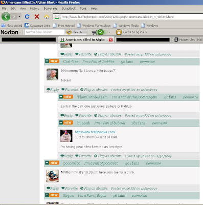Click Carl-Vee's avatar photo
Viewport: 203px width, 205px height.
click(52, 74)
